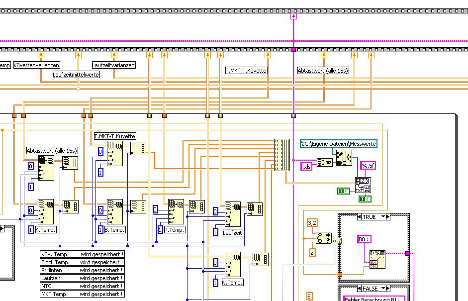The image size is (468, 301).
Task: Click the Concatenate Strings node beside .xls
Action: tap(324, 163)
